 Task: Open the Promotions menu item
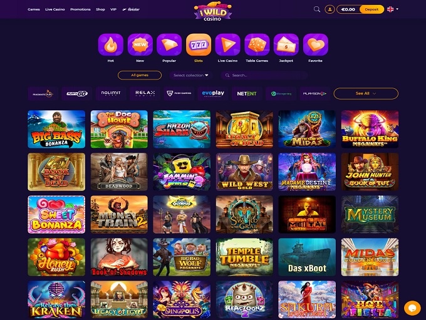click(x=80, y=9)
